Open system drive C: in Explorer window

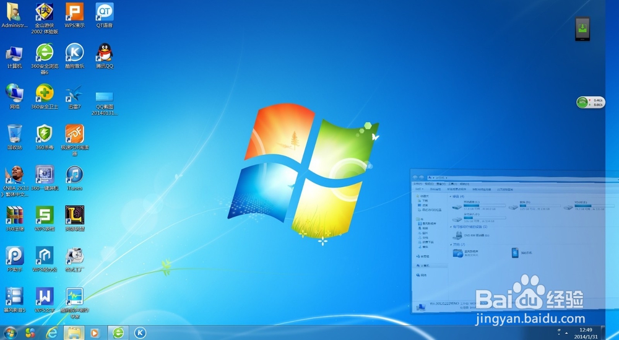(479, 205)
